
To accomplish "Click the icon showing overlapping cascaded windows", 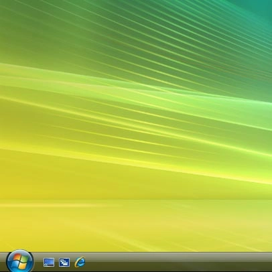I will point(64,263).
